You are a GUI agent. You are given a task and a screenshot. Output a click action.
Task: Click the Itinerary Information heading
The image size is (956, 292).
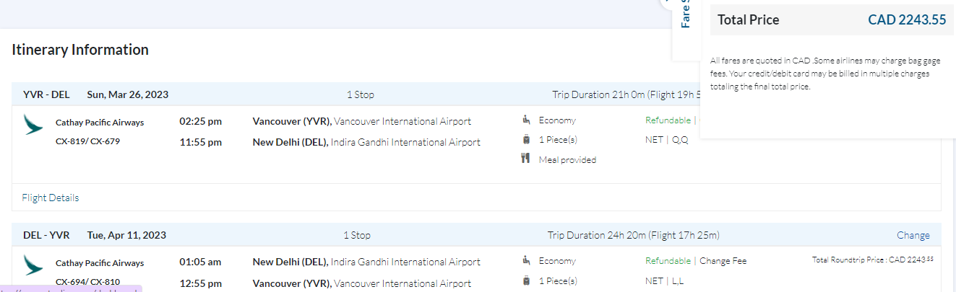(80, 50)
